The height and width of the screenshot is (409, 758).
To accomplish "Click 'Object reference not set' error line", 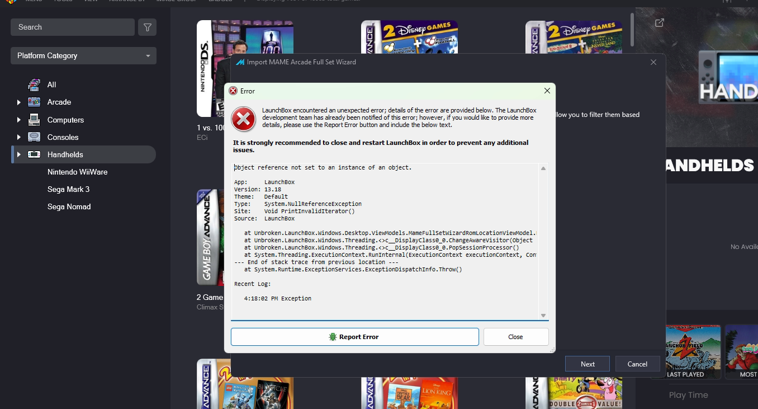I will click(x=323, y=168).
